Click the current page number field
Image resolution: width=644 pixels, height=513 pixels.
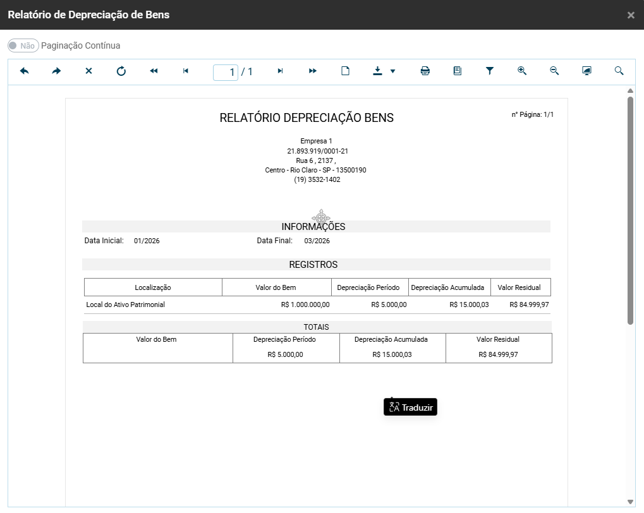point(226,72)
